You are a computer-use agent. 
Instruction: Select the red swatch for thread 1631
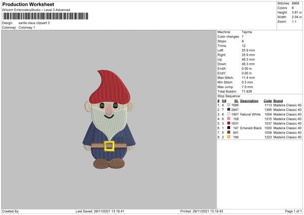coord(229,123)
